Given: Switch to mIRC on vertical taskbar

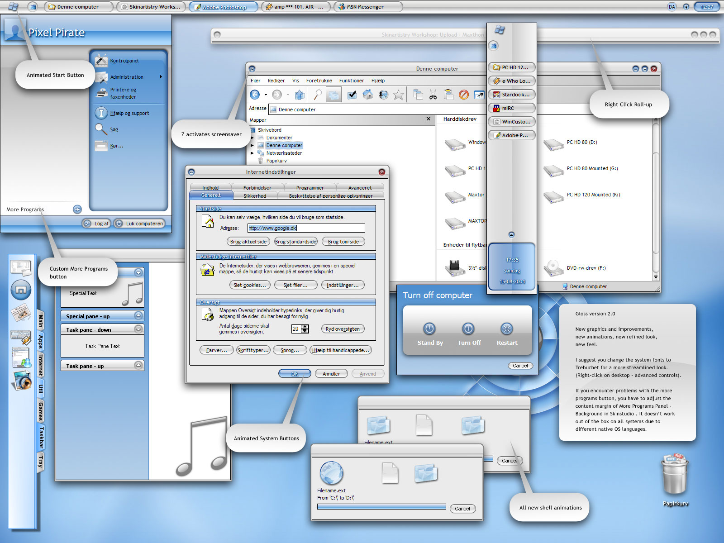Looking at the screenshot, I should pyautogui.click(x=512, y=108).
